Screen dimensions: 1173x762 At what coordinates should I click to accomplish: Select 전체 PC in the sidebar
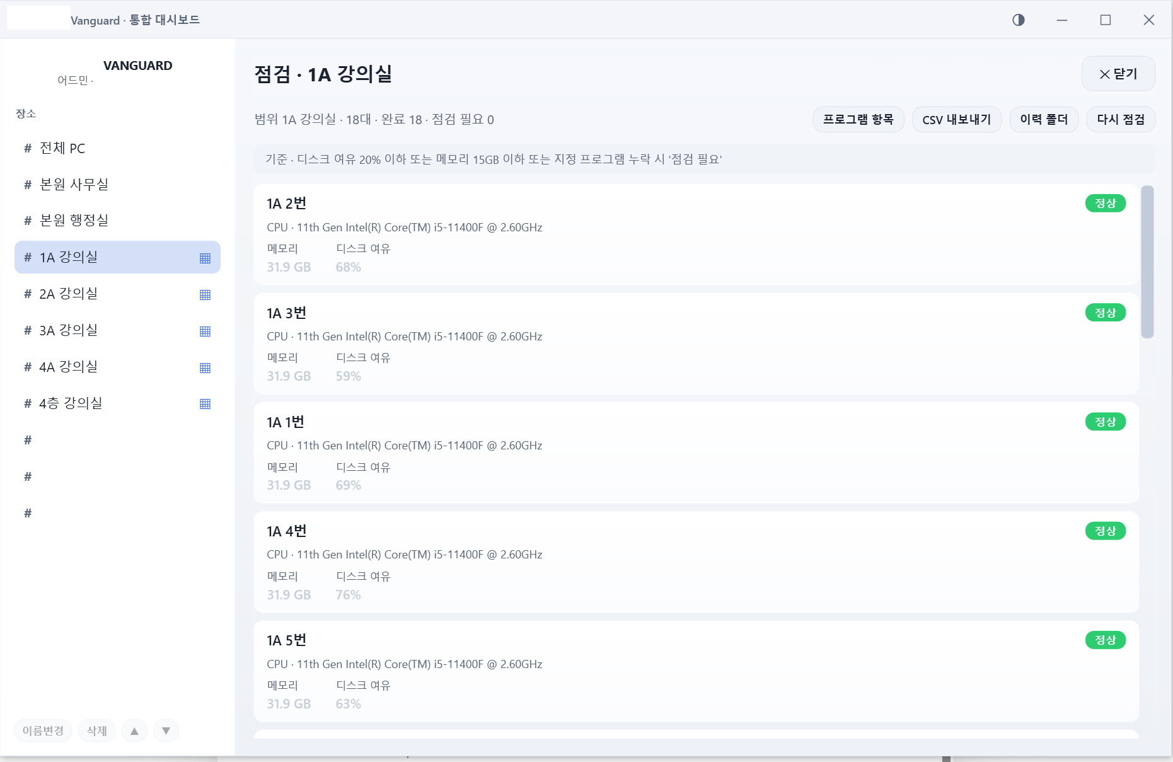pos(117,148)
